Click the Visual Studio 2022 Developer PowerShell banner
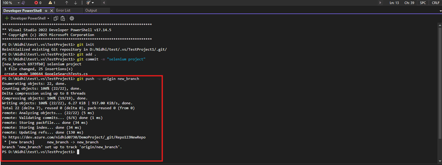Viewport: 442px width, 165px height. [x=57, y=30]
